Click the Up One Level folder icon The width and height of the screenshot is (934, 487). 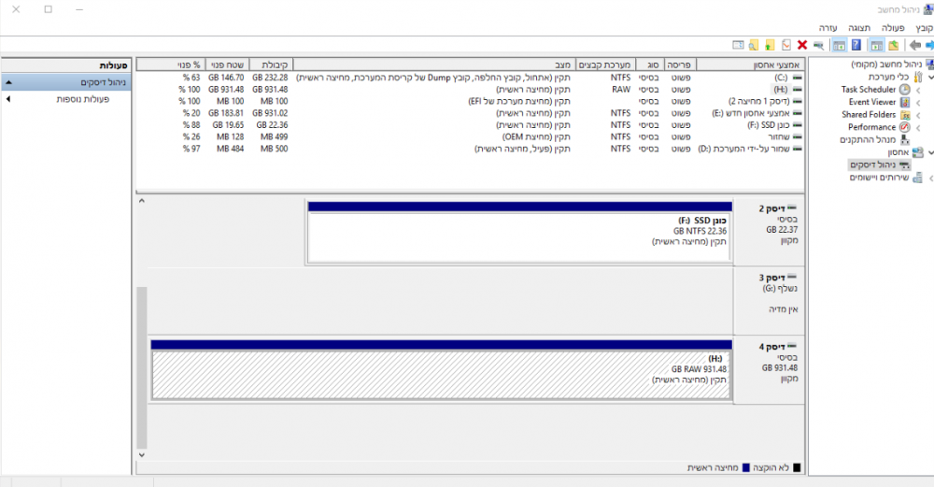(894, 45)
